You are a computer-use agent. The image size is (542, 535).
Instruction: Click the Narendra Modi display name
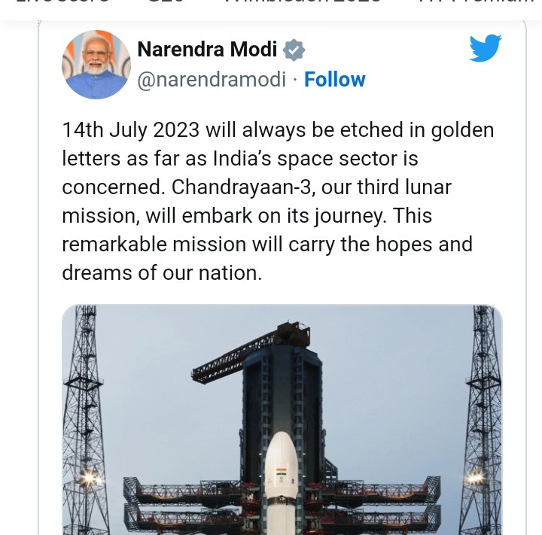click(x=207, y=49)
